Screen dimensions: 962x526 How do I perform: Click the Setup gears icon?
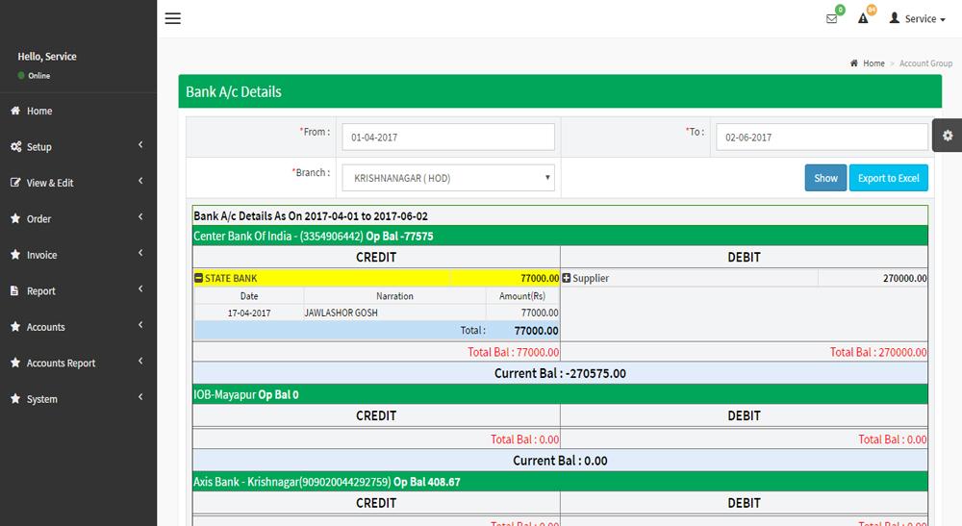(x=15, y=146)
